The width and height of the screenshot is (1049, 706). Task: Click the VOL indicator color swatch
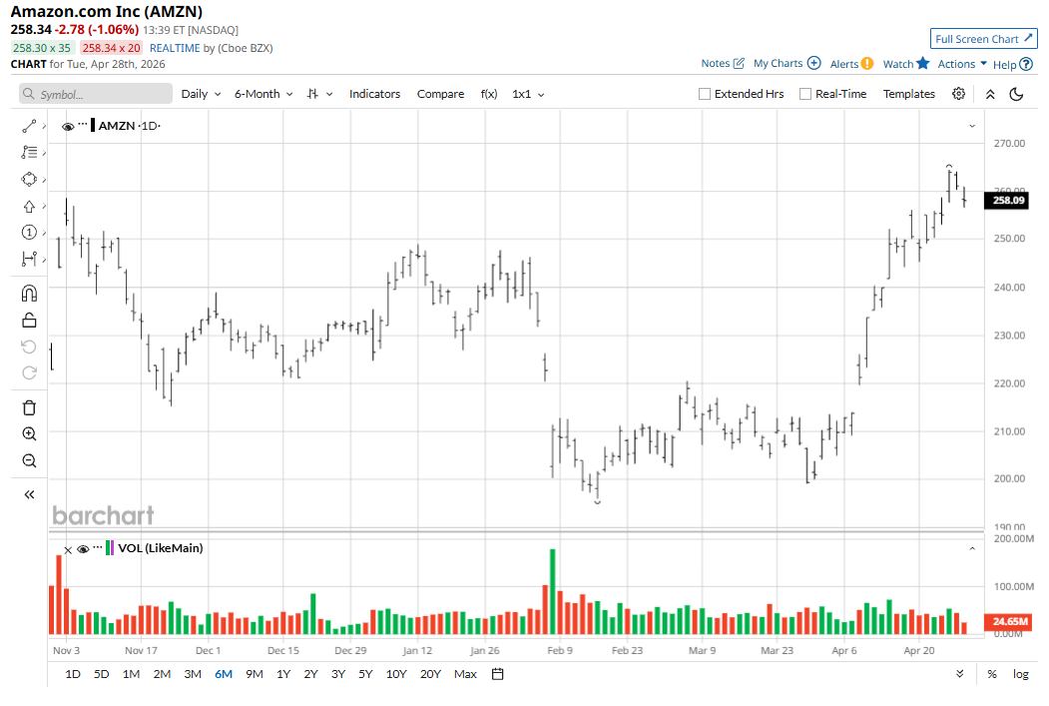[110, 548]
